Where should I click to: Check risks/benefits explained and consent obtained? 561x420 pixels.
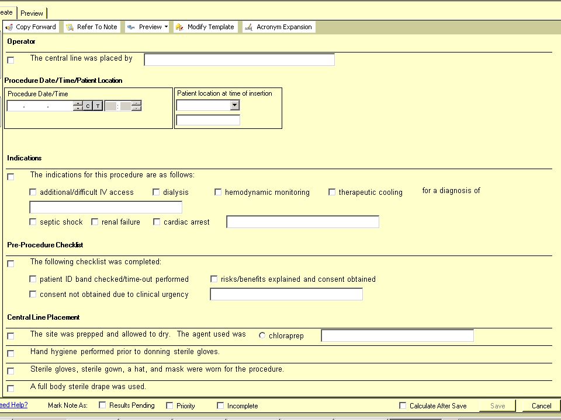[x=214, y=279]
